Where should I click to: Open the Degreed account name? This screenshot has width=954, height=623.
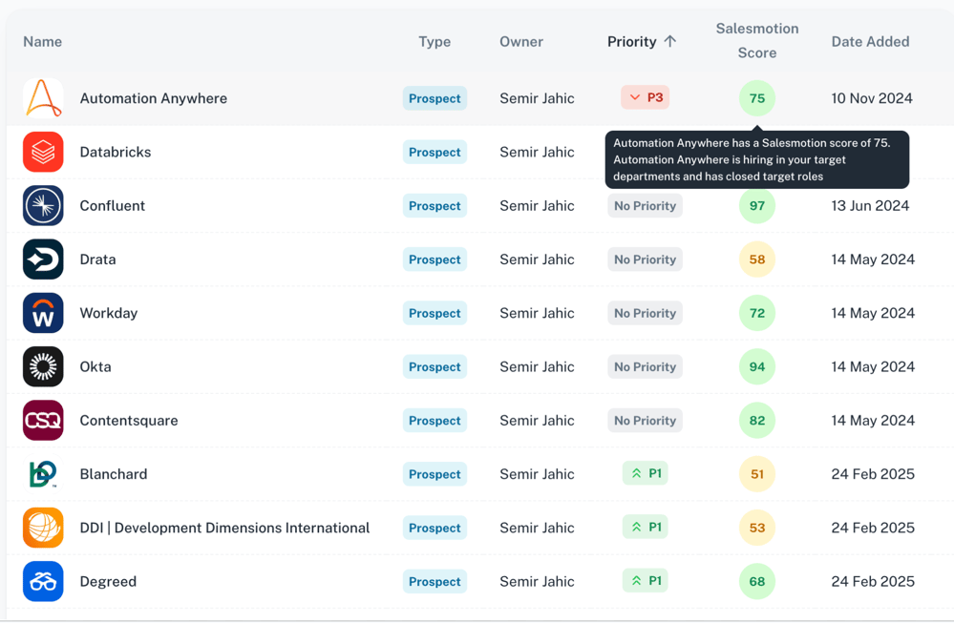click(108, 582)
